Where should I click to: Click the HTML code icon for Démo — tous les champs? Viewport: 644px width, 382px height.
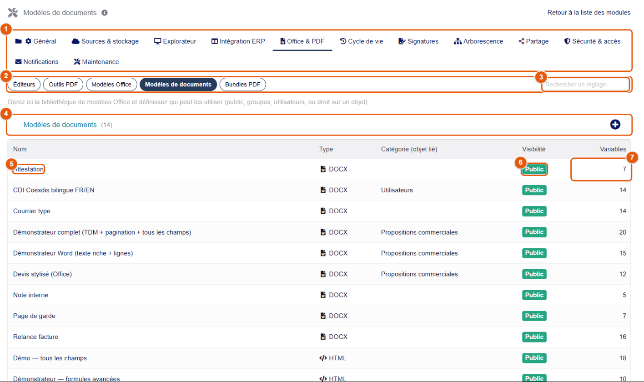(x=323, y=358)
